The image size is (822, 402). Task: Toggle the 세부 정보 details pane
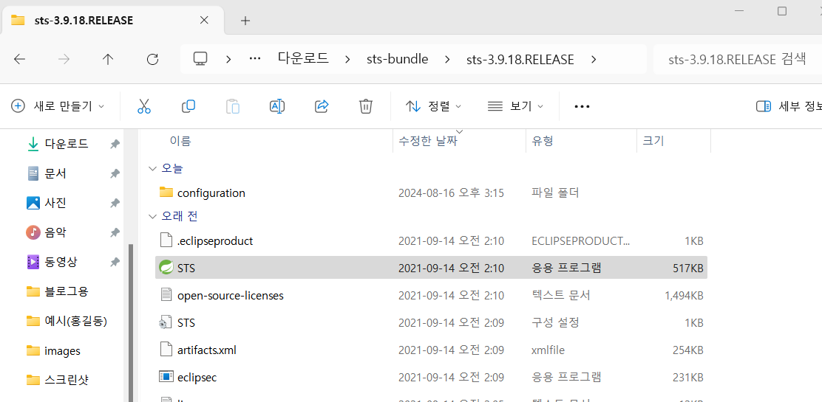click(x=789, y=106)
